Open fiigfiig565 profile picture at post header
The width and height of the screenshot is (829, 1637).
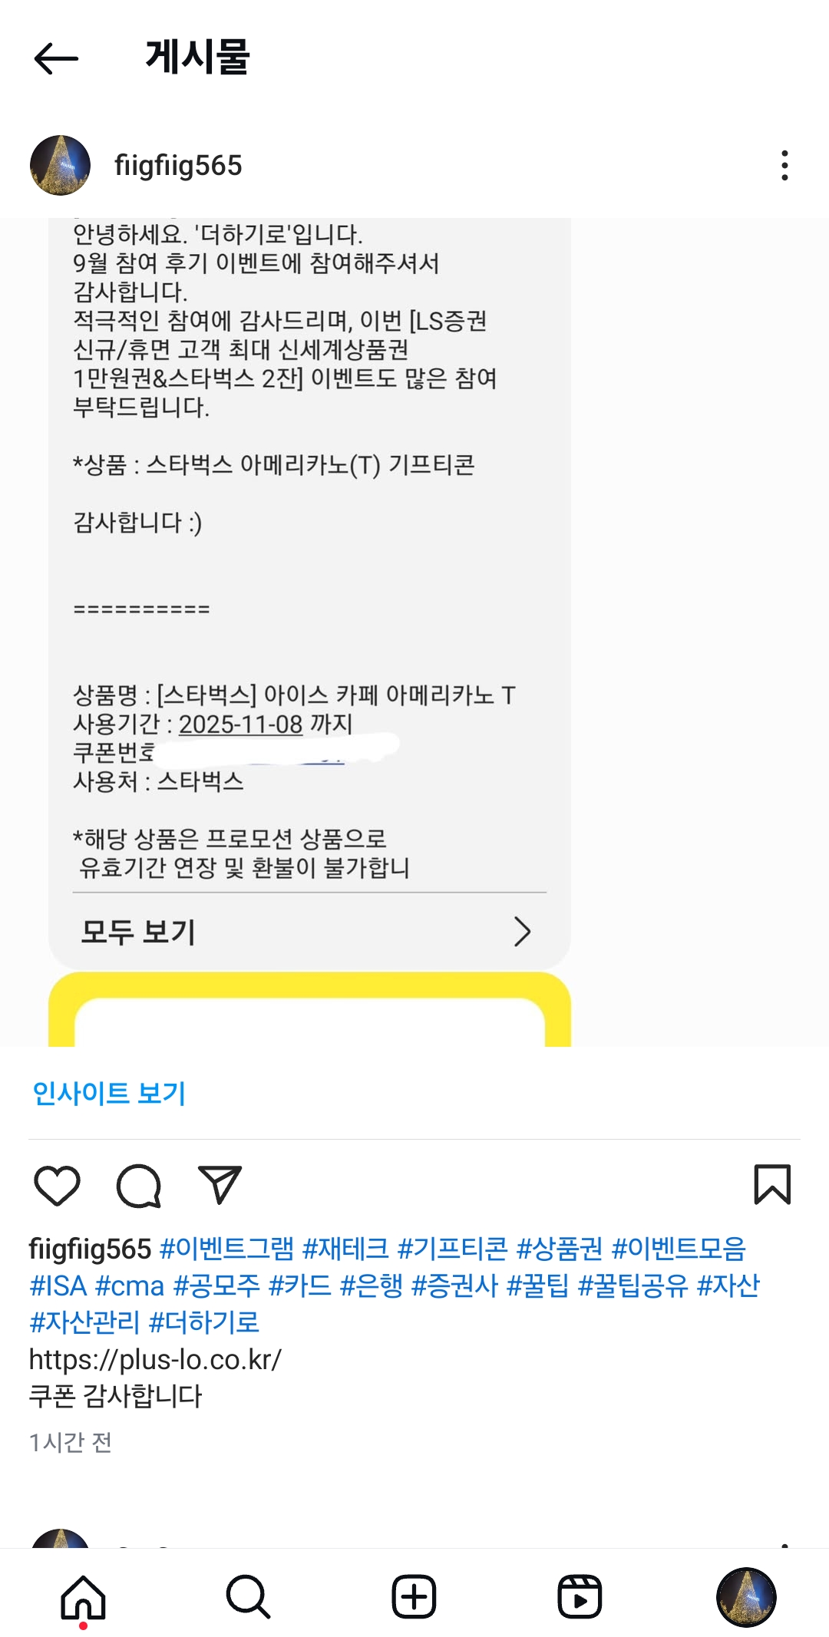[x=60, y=165]
